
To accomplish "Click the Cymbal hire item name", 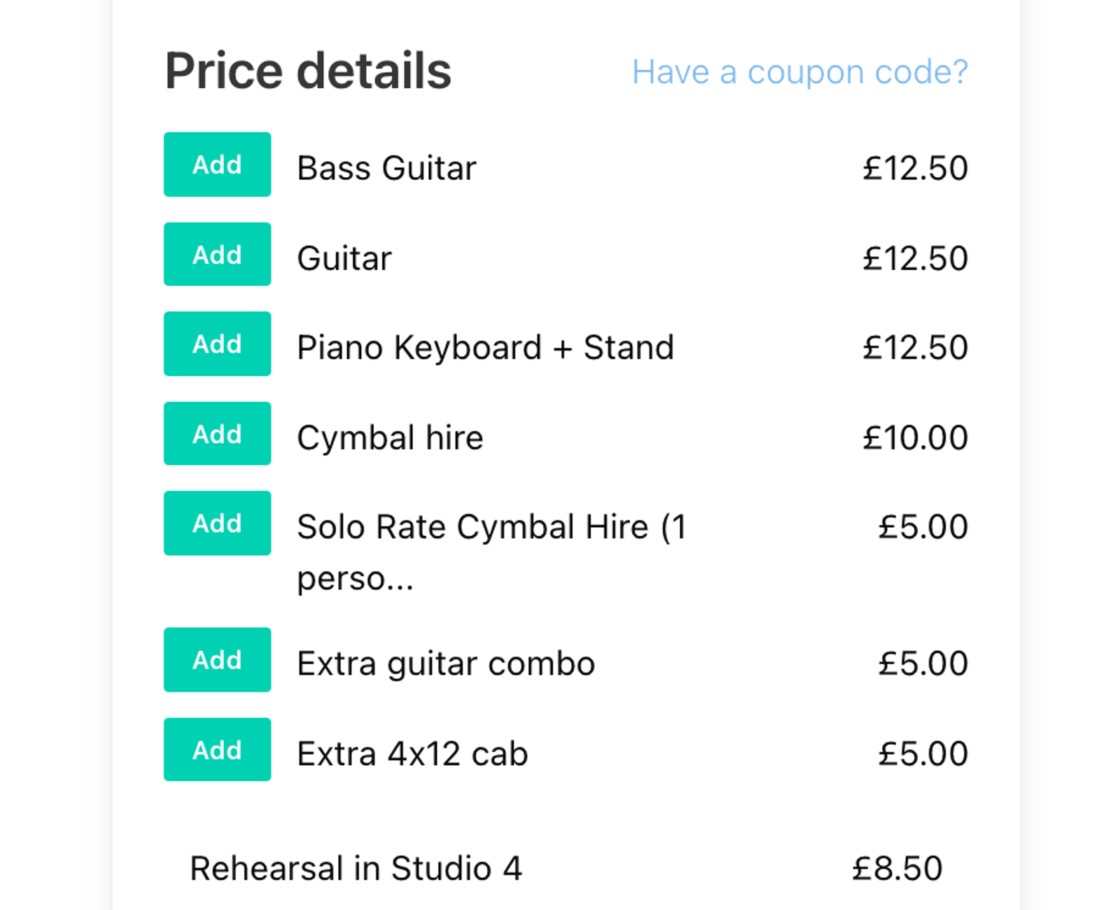I will click(x=390, y=436).
